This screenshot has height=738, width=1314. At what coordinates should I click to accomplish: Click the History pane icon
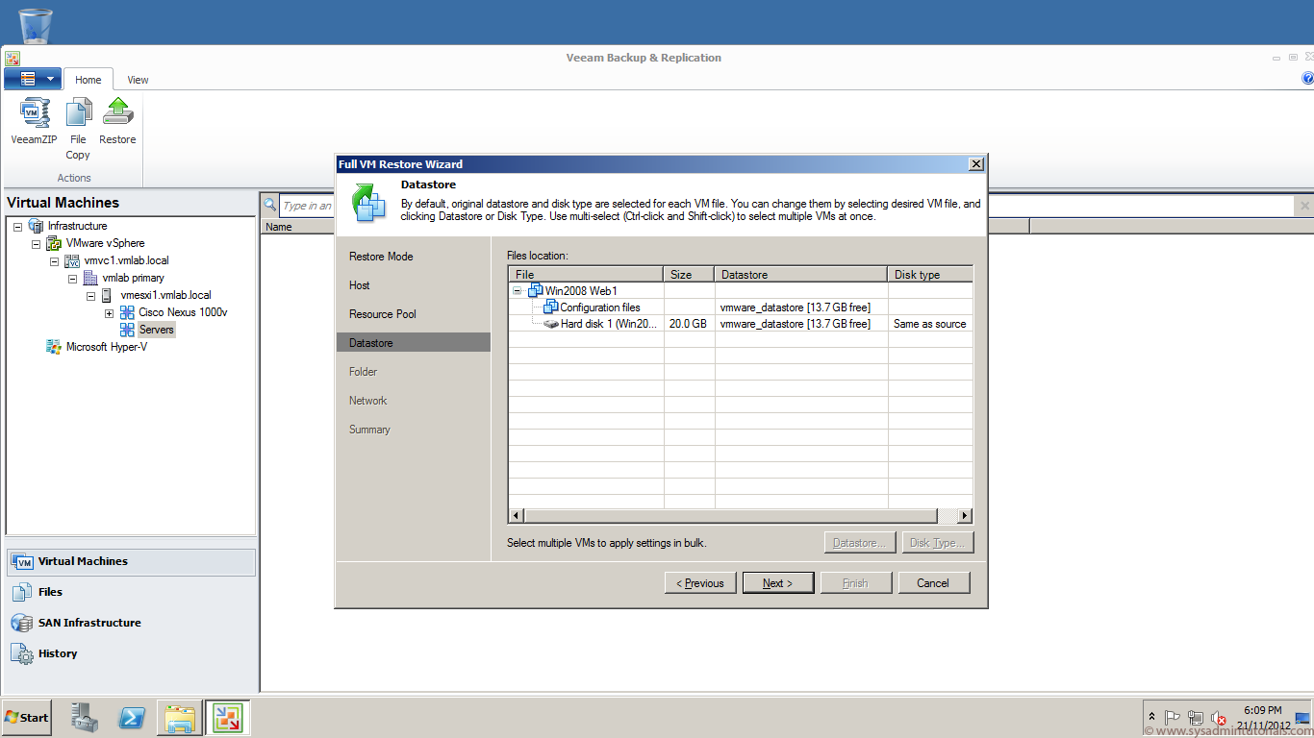point(22,654)
